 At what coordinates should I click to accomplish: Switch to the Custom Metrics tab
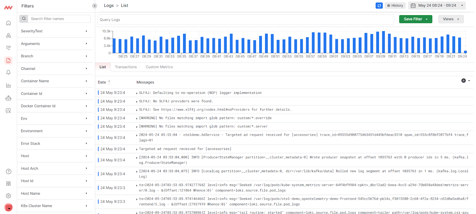(159, 67)
